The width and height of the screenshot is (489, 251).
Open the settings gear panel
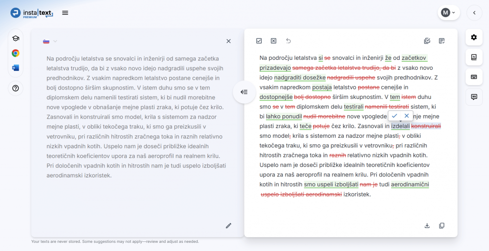474,37
